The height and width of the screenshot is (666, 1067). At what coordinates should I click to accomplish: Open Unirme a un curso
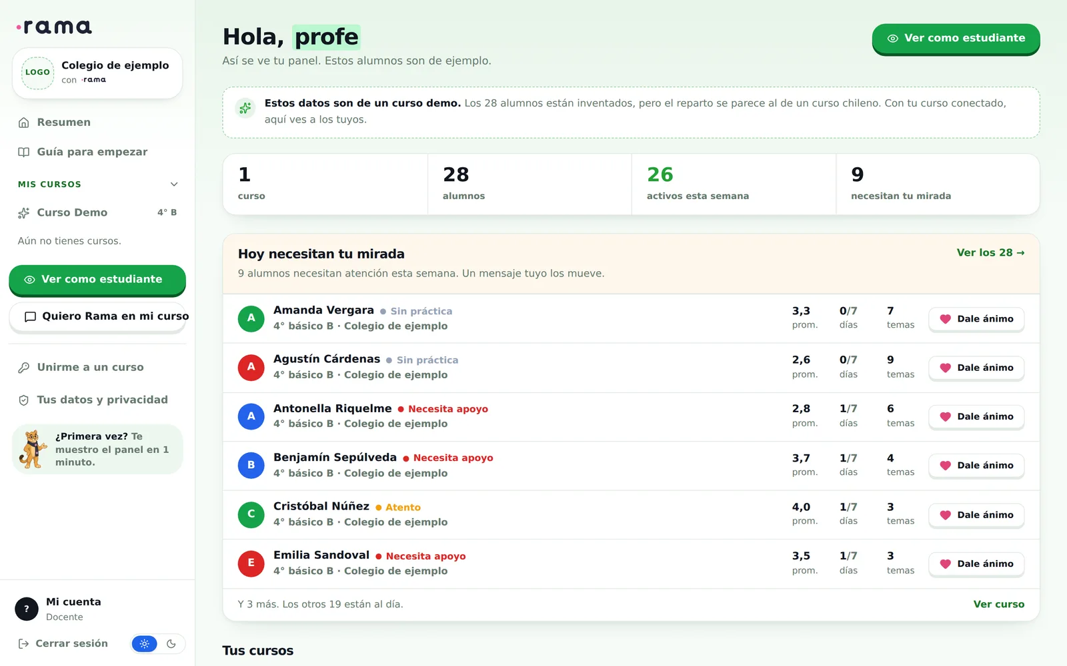pyautogui.click(x=97, y=368)
